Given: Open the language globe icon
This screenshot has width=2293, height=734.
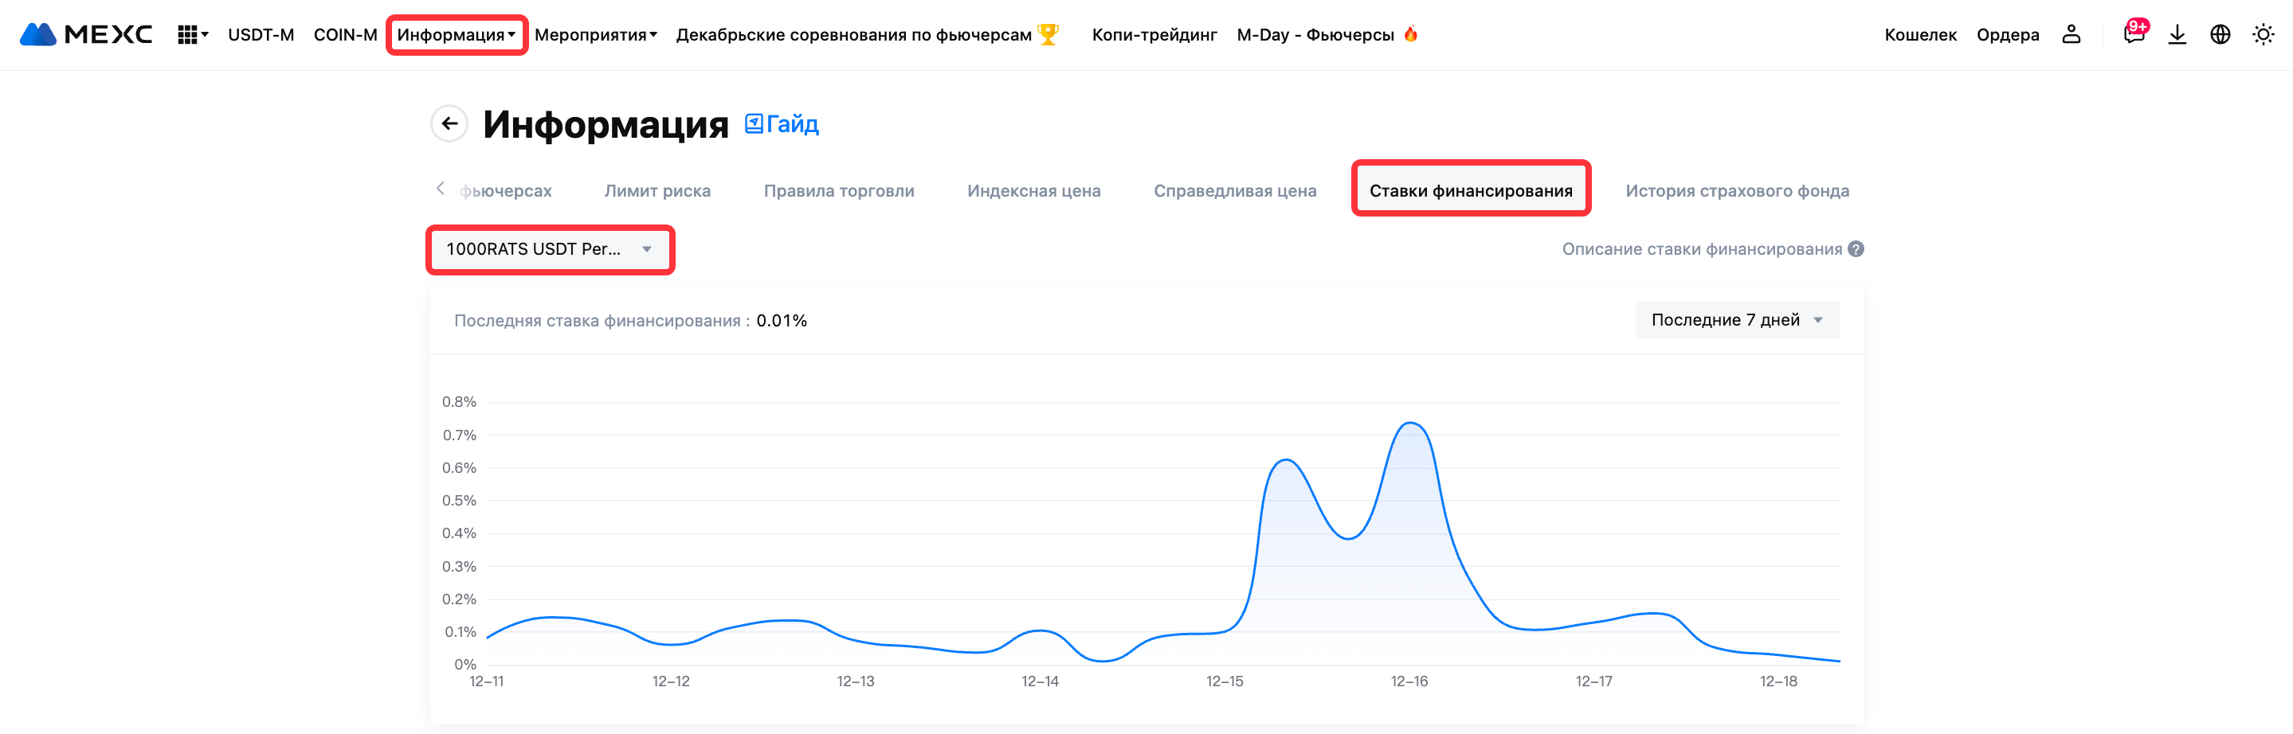Looking at the screenshot, I should click(2220, 35).
